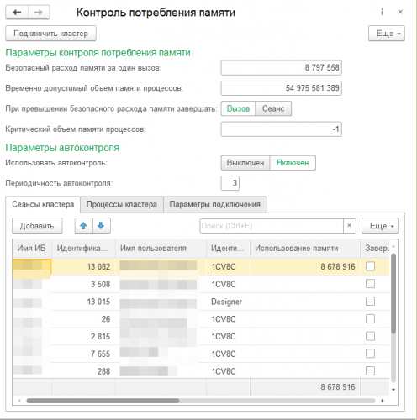417x420 pixels.
Task: Open the Еще menu above the sessions table
Action: [380, 226]
